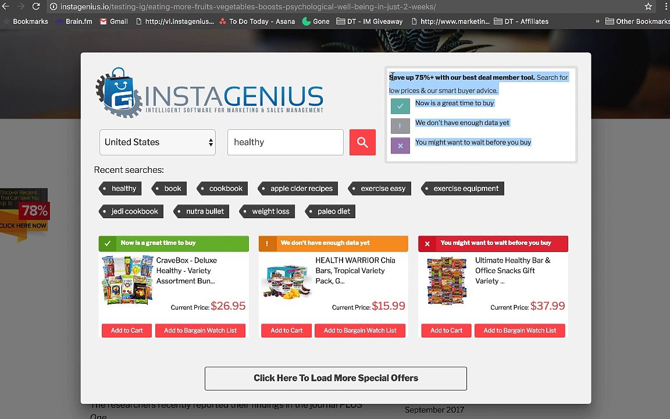Open the Brain.fm bookmark
This screenshot has height=419, width=670.
point(74,22)
